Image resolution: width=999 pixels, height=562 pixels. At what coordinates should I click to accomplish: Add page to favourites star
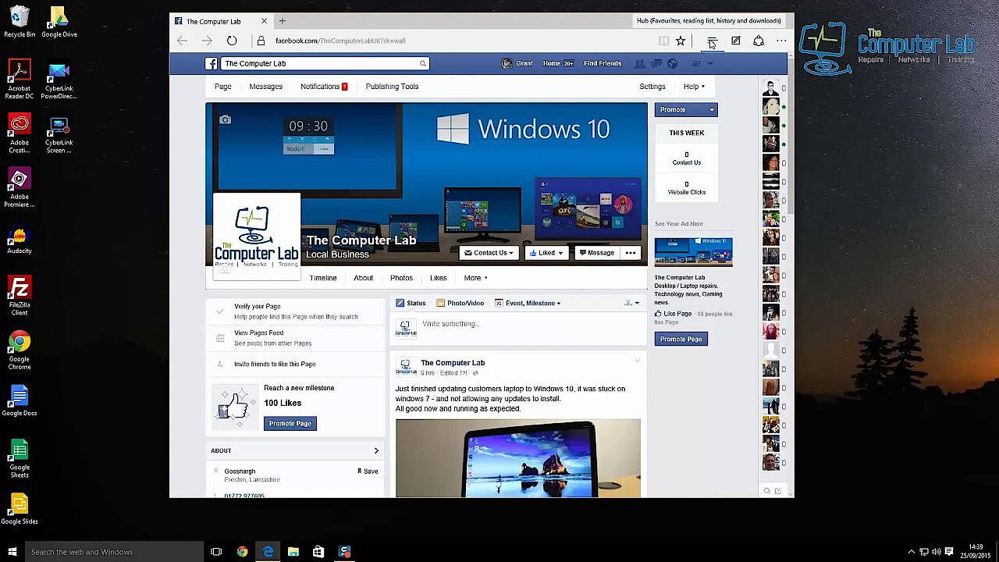[x=681, y=41]
